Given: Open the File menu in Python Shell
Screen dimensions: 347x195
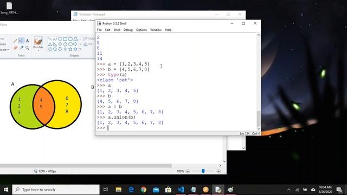Looking at the screenshot, I should tap(99, 30).
